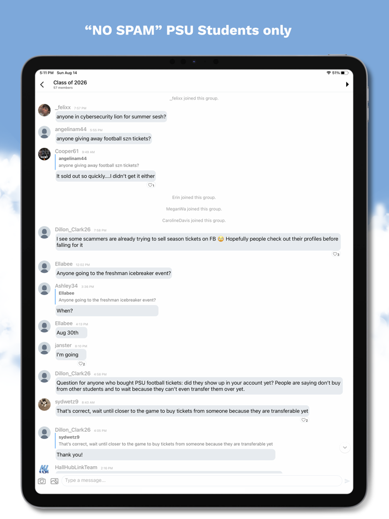
Task: Click in the Type a message field
Action: pyautogui.click(x=202, y=481)
